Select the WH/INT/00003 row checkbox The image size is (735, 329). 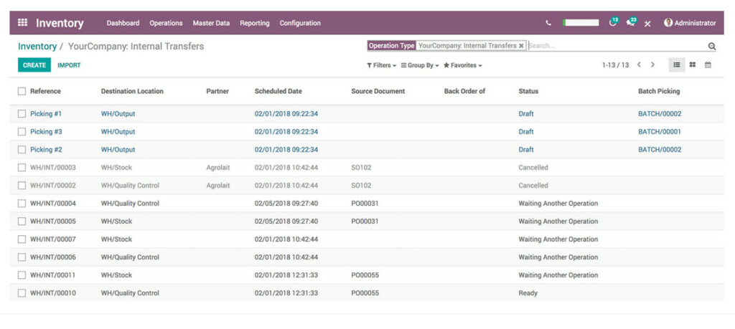pos(22,168)
